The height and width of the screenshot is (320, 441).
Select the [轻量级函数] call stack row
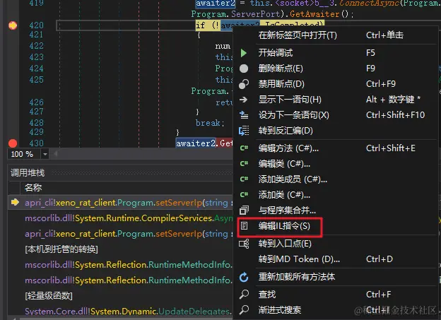click(120, 295)
